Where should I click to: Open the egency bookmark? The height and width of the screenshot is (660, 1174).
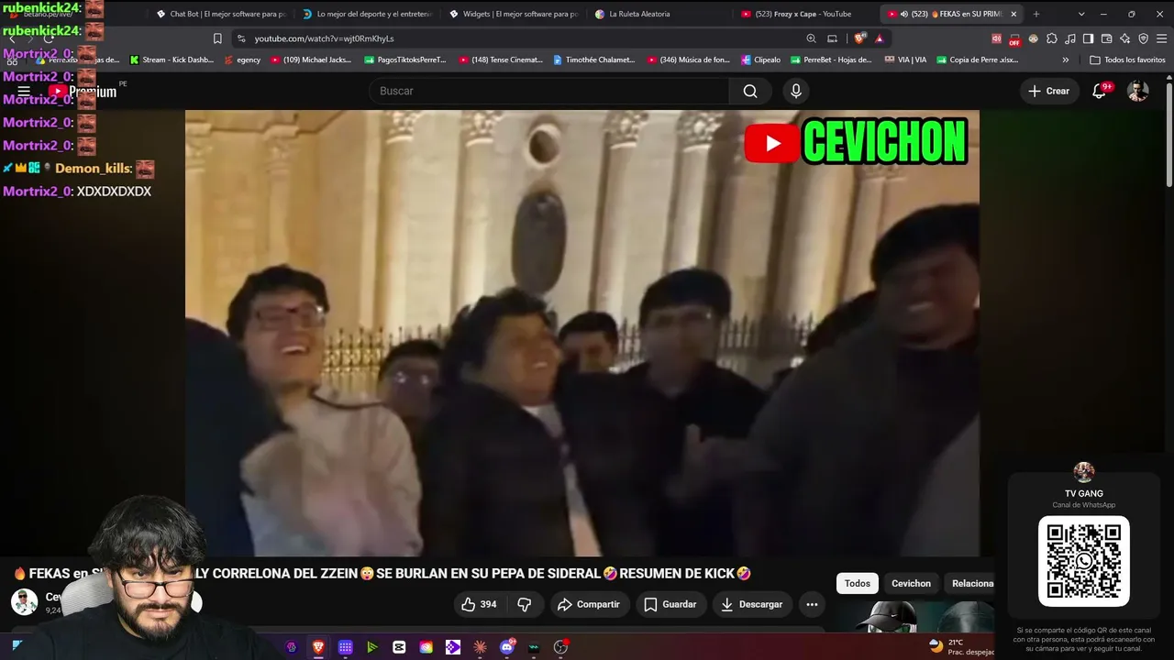[242, 60]
